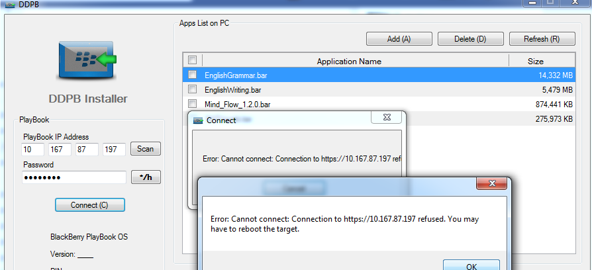
Task: Select the Mind_Flow_1.2.0.bar file name
Action: (238, 105)
